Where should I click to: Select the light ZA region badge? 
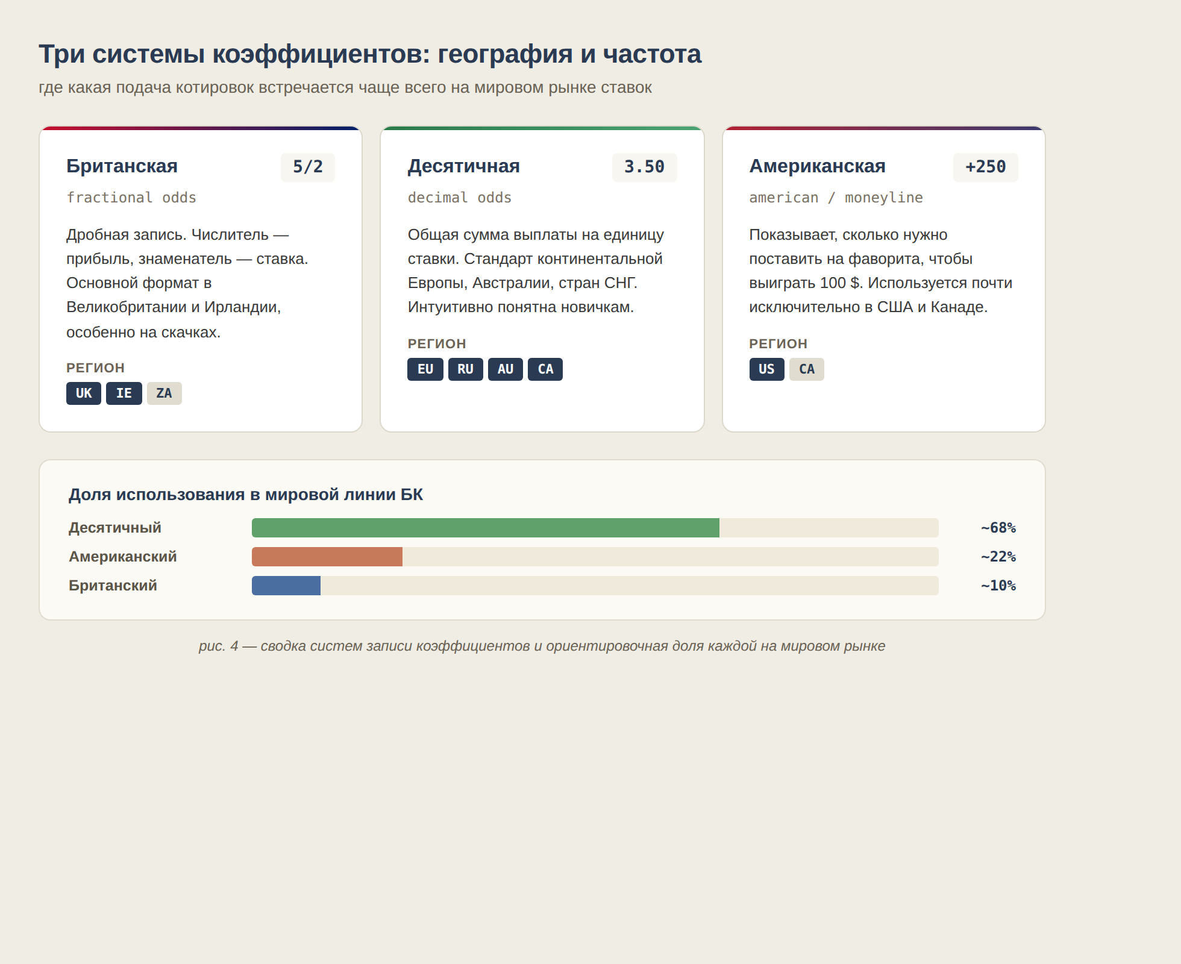164,393
